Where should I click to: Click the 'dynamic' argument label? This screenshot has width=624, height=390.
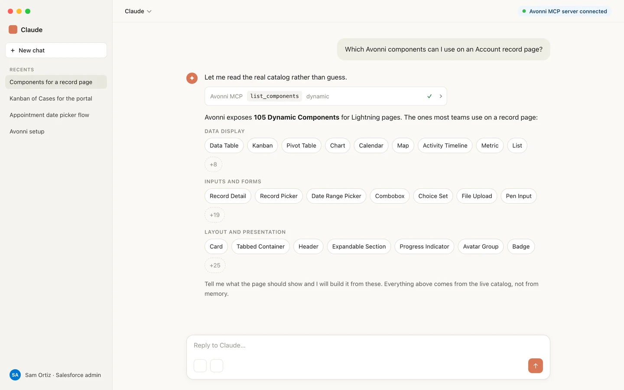(x=318, y=96)
